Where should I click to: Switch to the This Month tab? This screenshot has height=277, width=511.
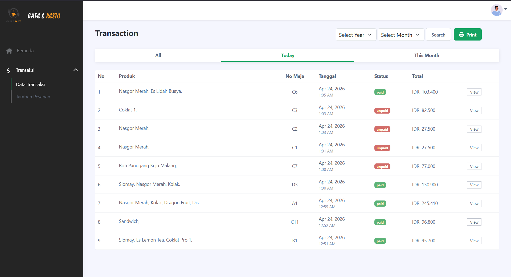pos(427,55)
